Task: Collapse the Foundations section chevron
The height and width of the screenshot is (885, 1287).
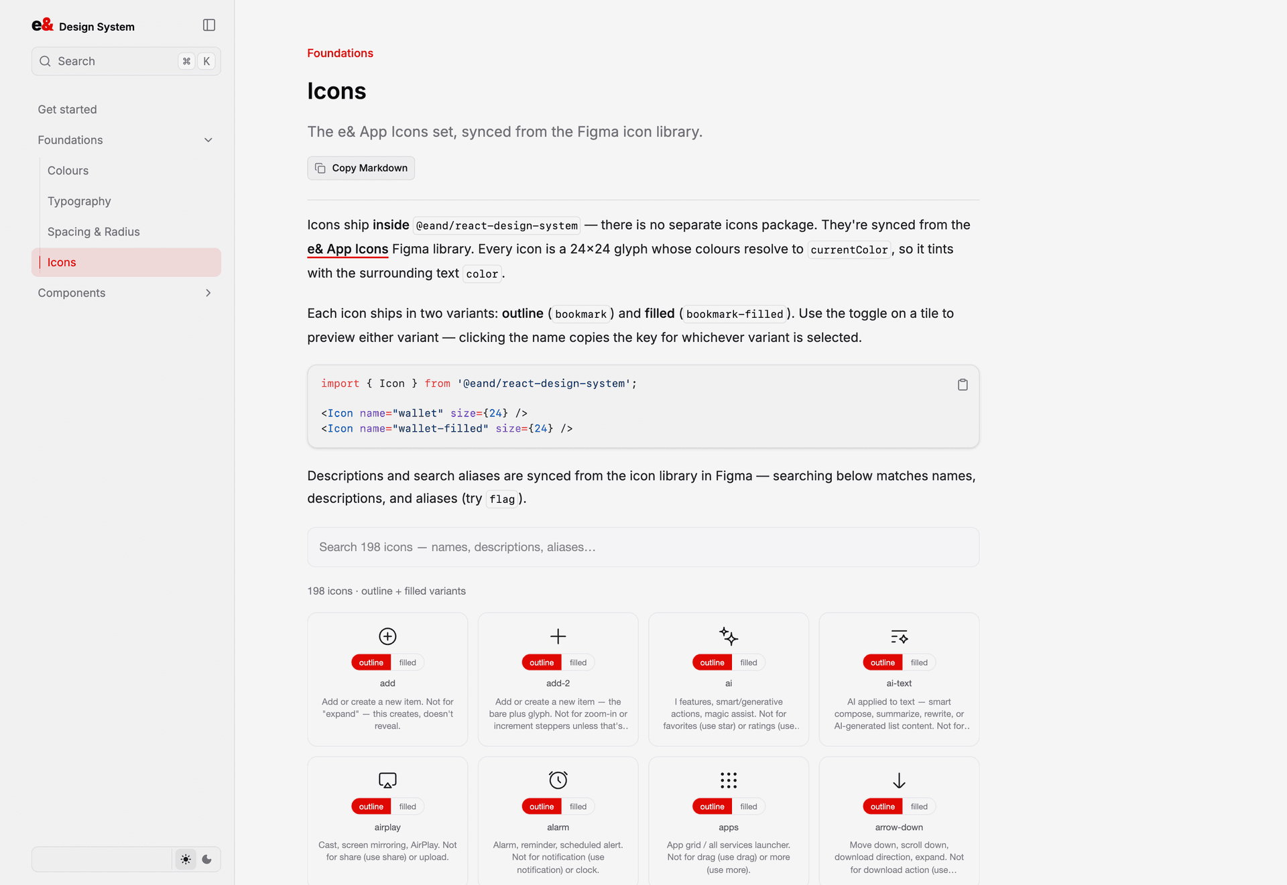Action: pyautogui.click(x=208, y=140)
